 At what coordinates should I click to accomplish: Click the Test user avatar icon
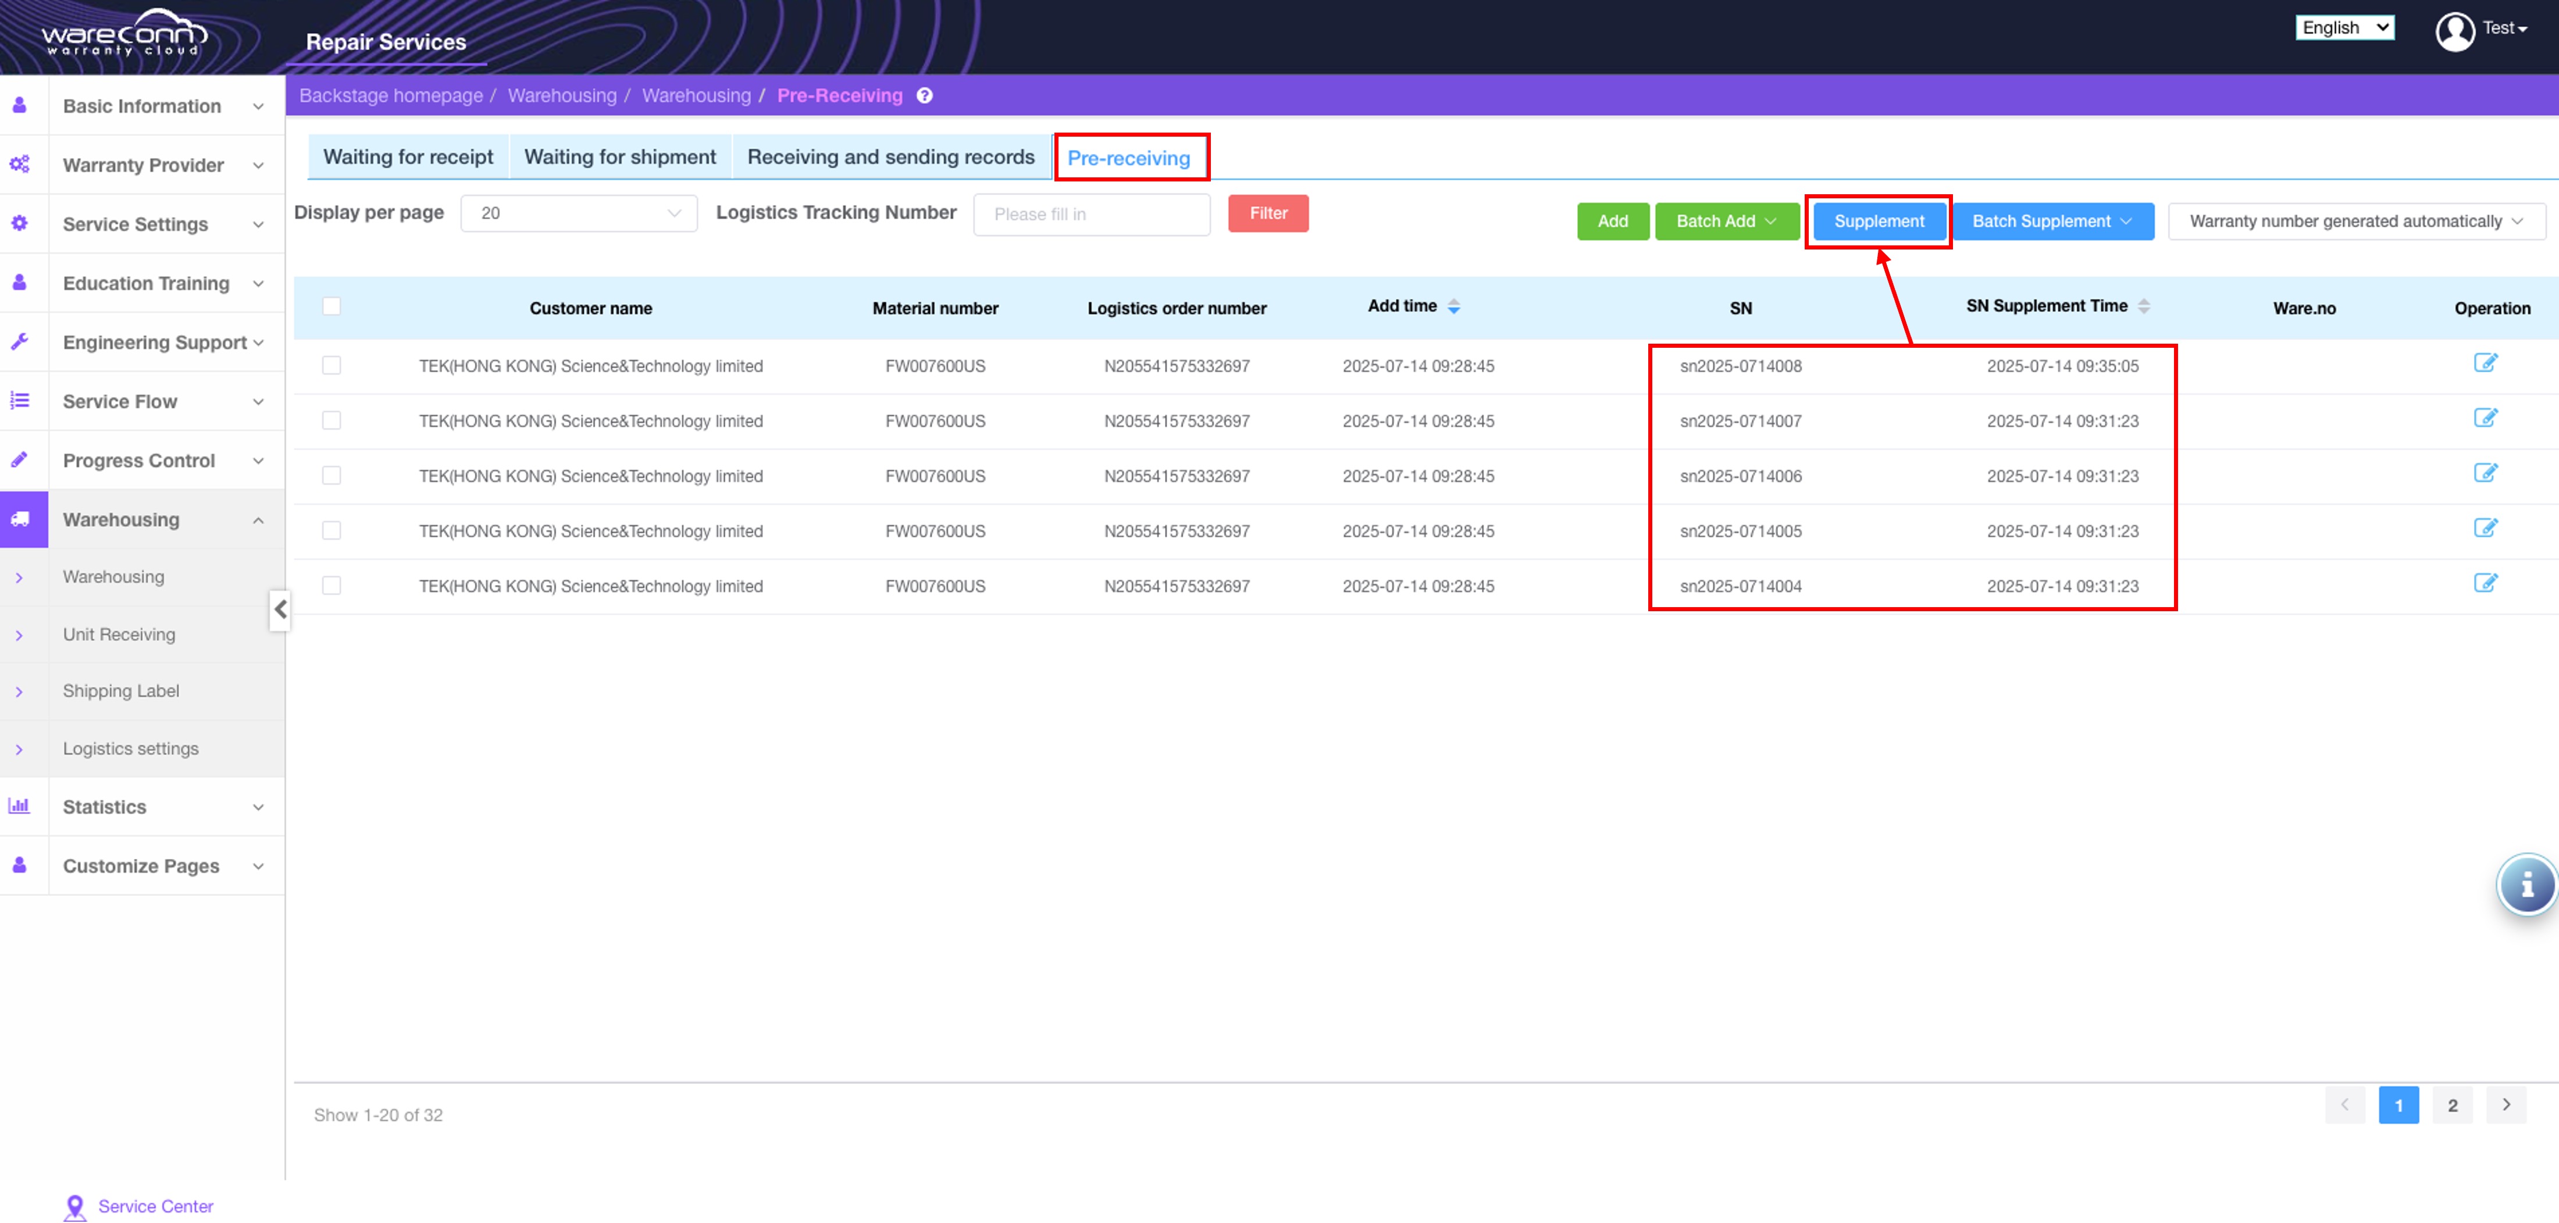coord(2454,31)
